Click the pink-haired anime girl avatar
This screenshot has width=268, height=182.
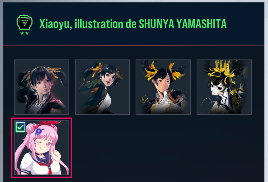41,148
